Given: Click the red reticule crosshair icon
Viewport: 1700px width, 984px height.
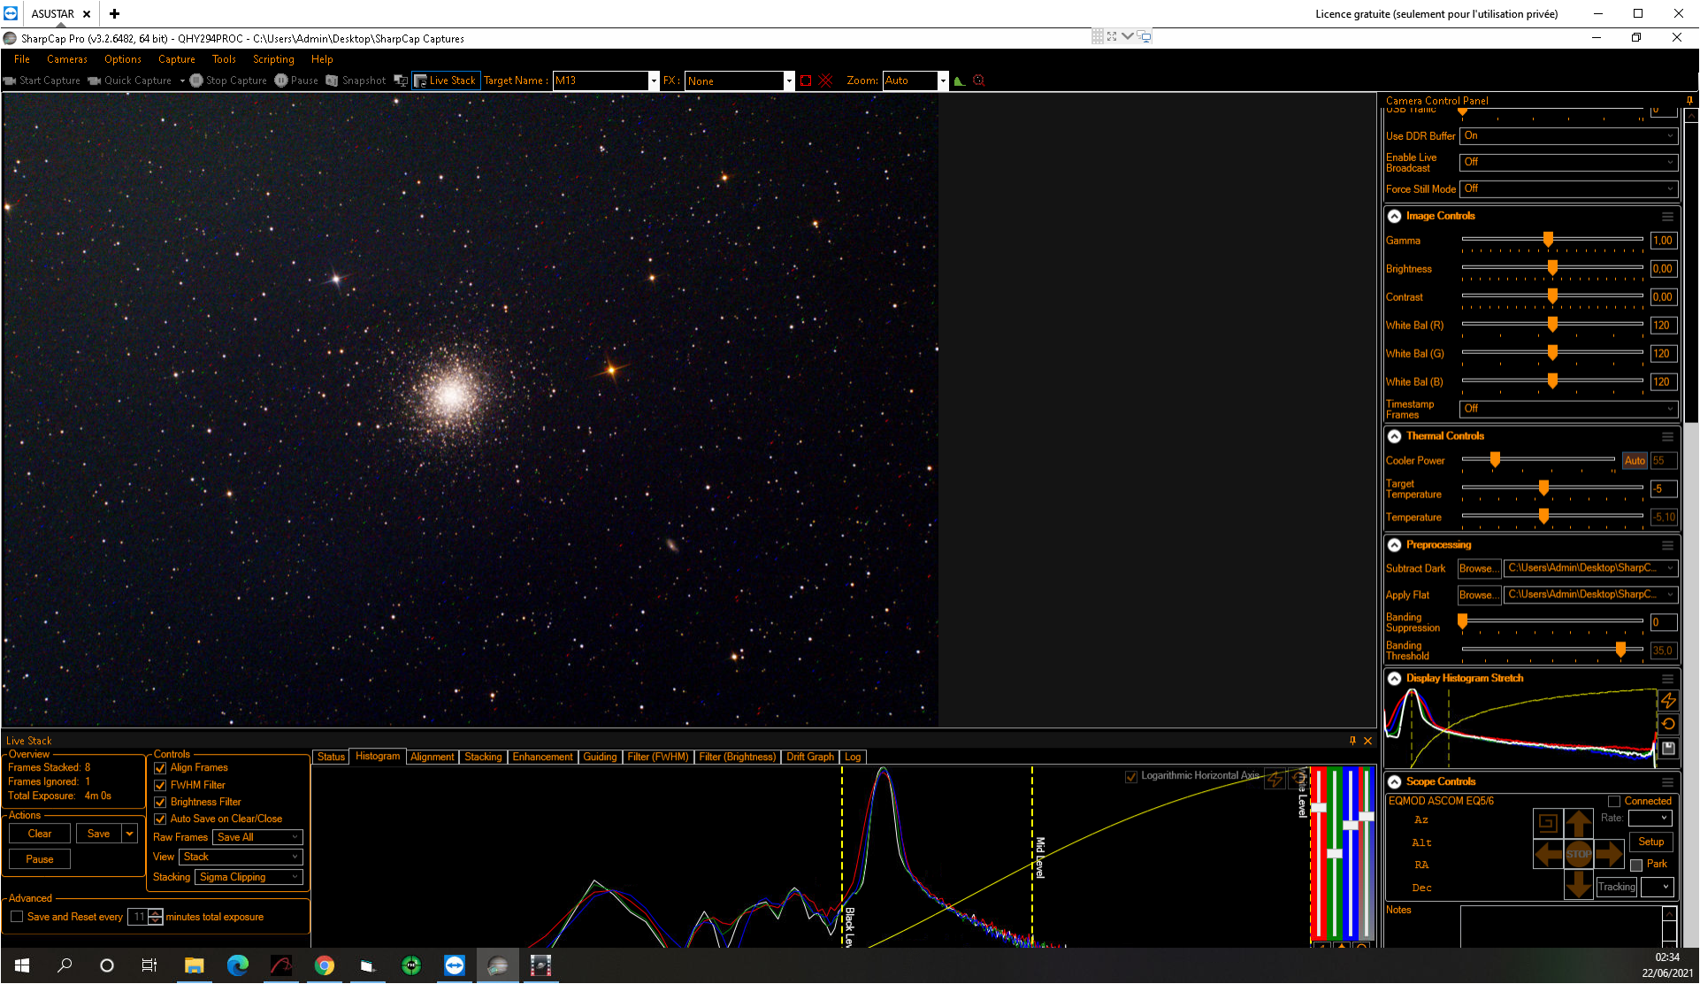Looking at the screenshot, I should (x=825, y=81).
